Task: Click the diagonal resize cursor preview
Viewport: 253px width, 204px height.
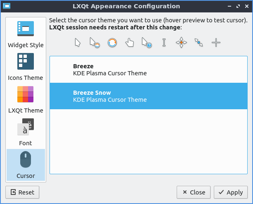Action: click(x=199, y=43)
